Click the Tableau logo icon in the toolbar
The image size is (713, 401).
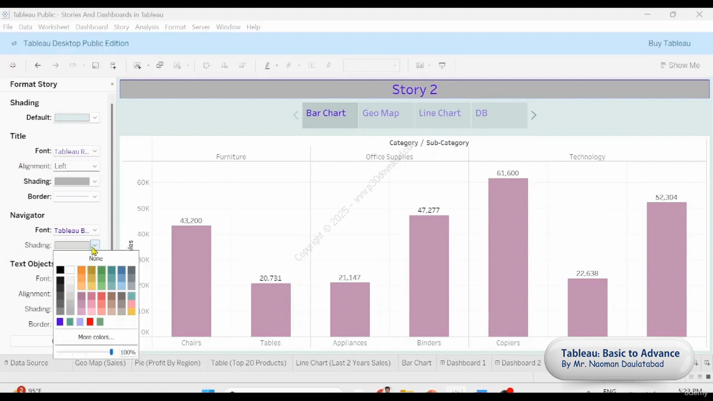click(x=13, y=65)
